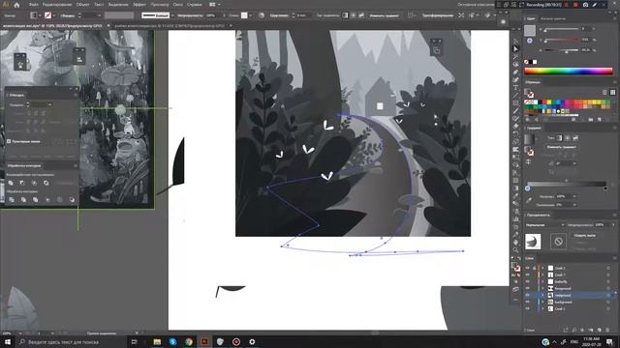Select the Pen tool
This screenshot has width=620, height=348.
[515, 72]
